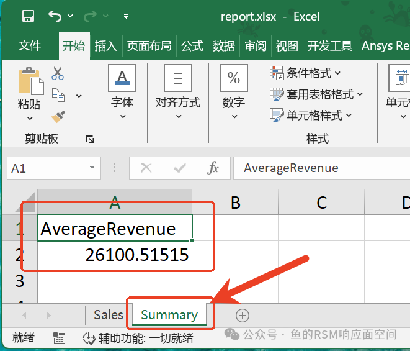Select column A header
This screenshot has height=351, width=410.
point(115,202)
